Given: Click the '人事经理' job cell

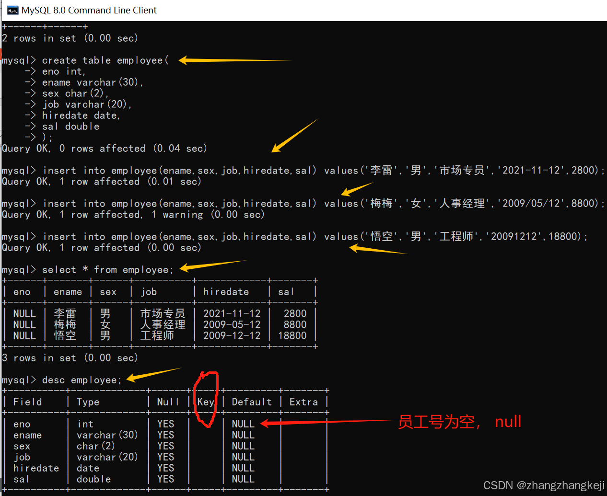Looking at the screenshot, I should (163, 325).
